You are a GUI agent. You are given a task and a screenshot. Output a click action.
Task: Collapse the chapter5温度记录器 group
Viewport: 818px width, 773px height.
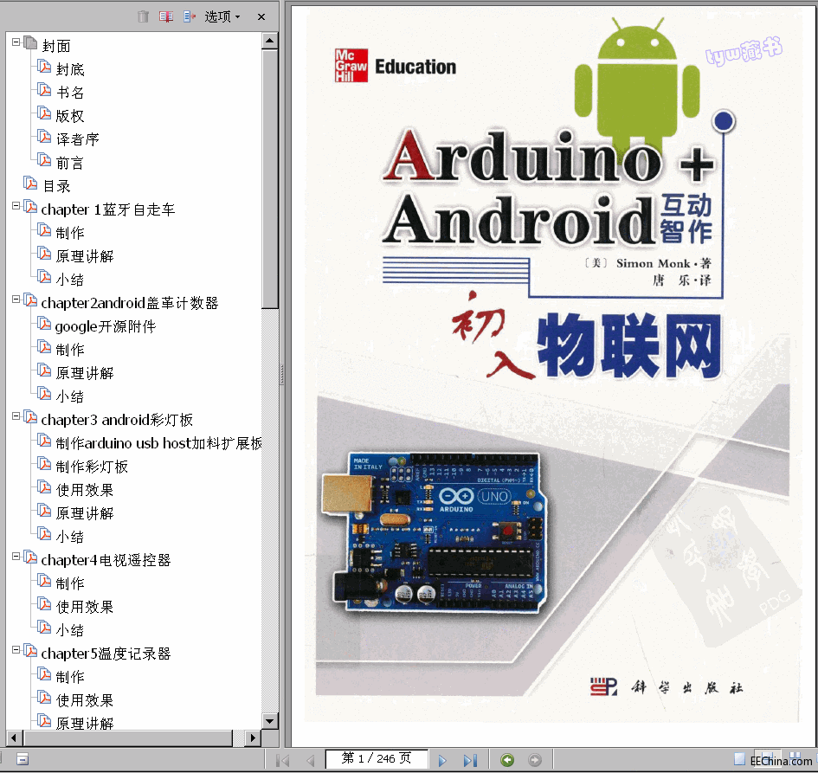coord(16,649)
